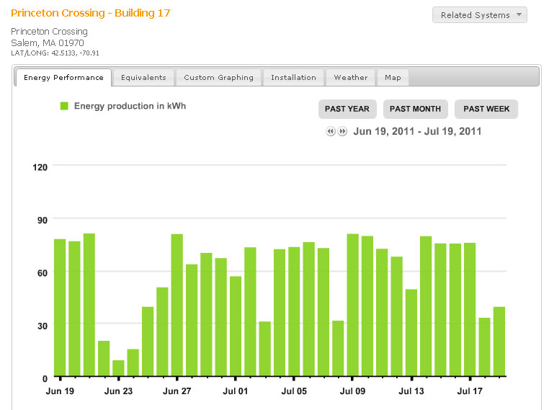
Task: Open the Related Systems dropdown
Action: [x=479, y=15]
